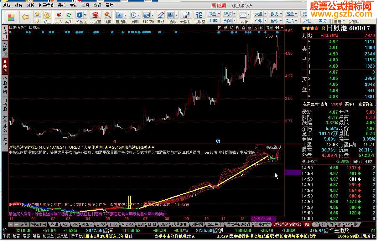Click the back arrow navigation icon
Screen dimensions: 378x241
coord(25,17)
